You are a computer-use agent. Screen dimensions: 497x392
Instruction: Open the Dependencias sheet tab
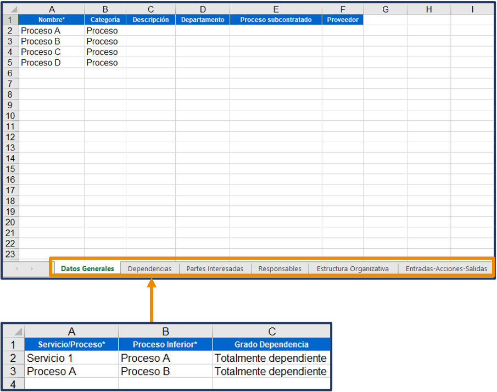149,268
